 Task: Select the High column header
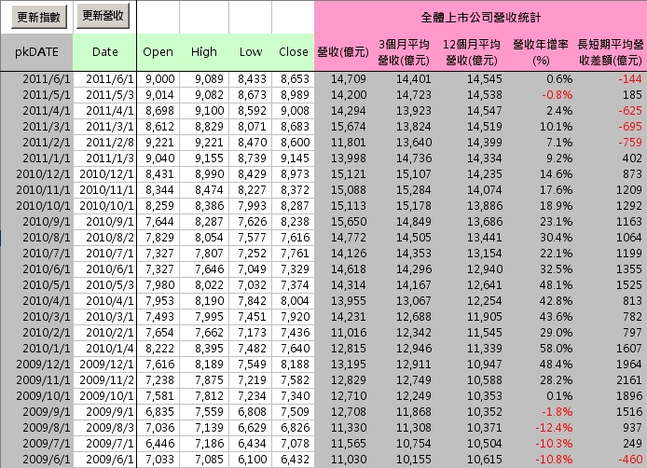pyautogui.click(x=204, y=52)
